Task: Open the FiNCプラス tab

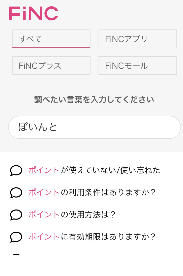Action: point(51,66)
